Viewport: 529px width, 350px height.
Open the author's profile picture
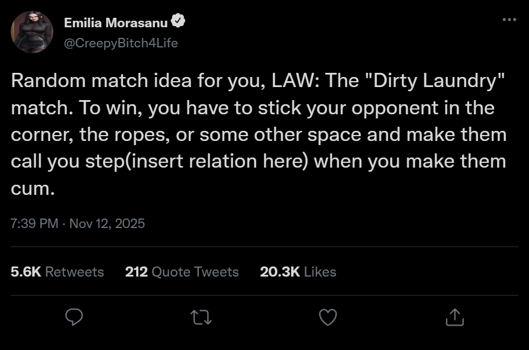pos(32,32)
